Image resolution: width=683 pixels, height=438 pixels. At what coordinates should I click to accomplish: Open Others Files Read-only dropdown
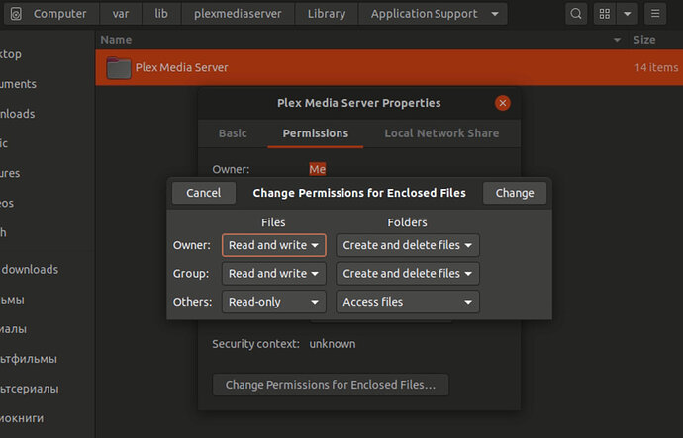pos(274,302)
